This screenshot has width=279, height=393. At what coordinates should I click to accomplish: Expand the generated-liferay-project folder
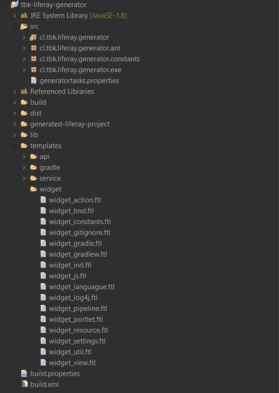coord(15,124)
